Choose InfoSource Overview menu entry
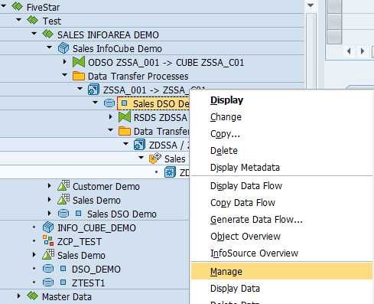 [x=254, y=253]
